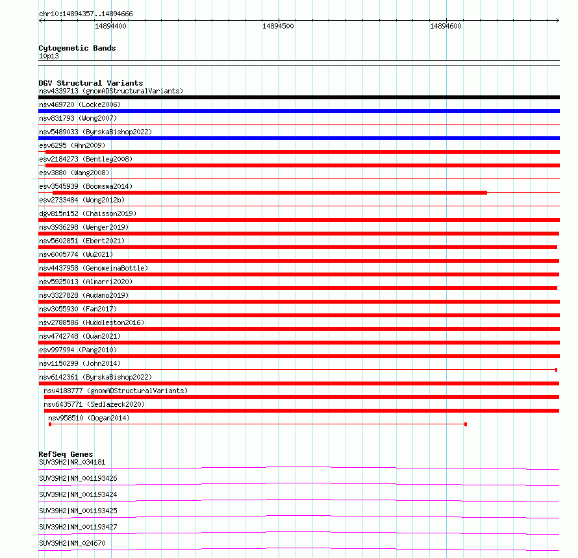
Task: Select SUV39H2|NM_024670 transcript label
Action: 72,543
